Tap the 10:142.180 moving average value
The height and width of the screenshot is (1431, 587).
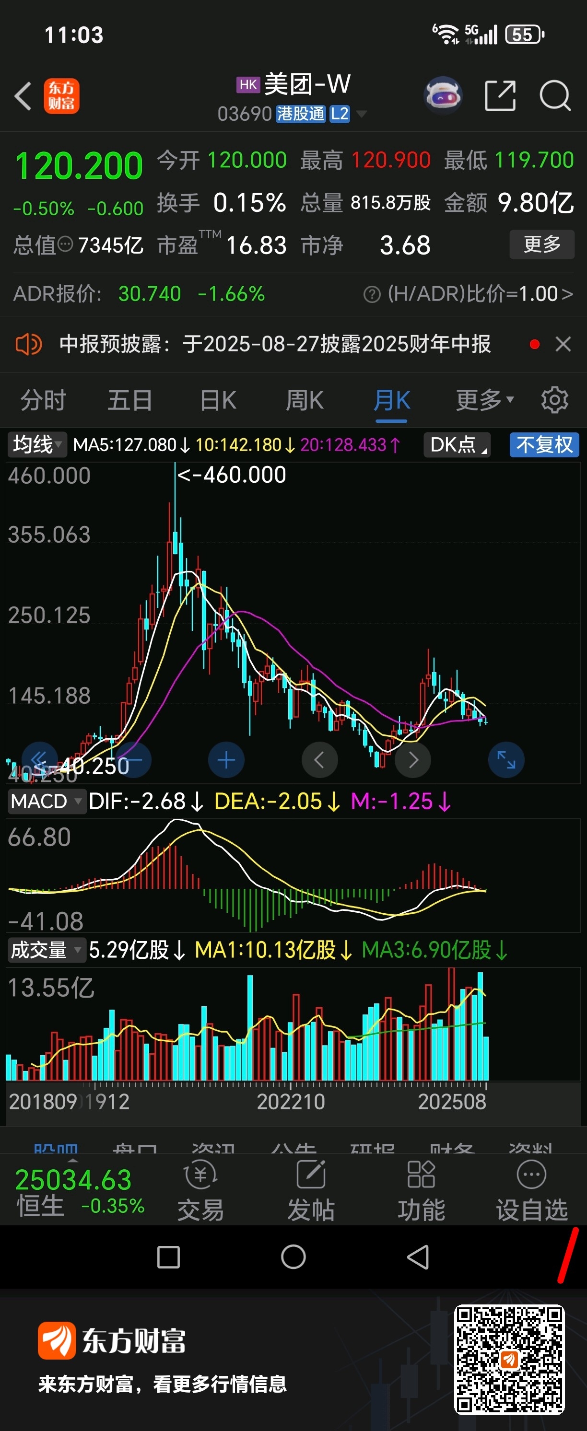(245, 444)
